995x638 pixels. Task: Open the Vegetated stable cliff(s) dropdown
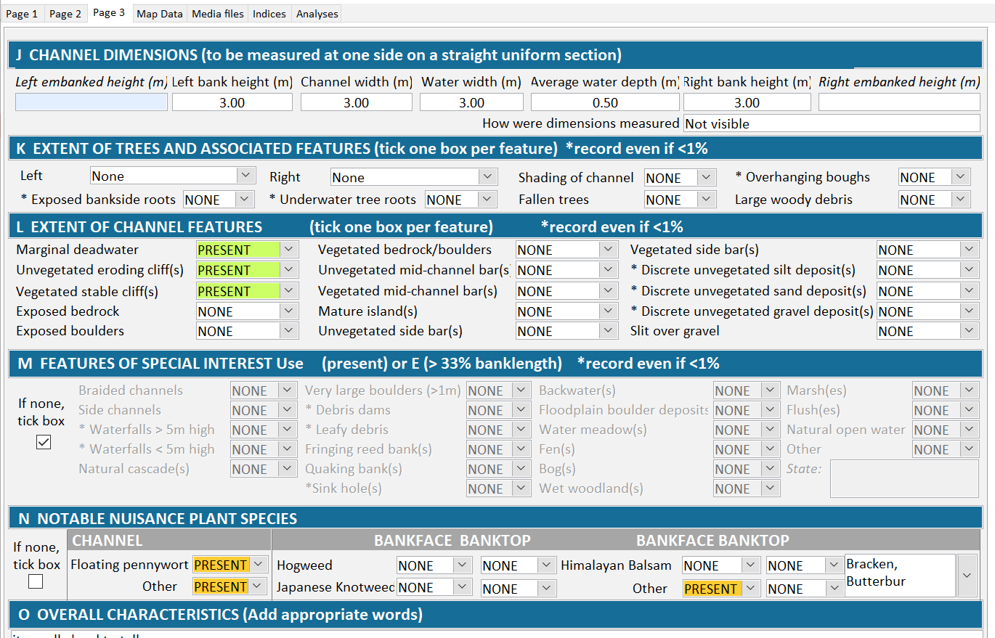(x=247, y=291)
